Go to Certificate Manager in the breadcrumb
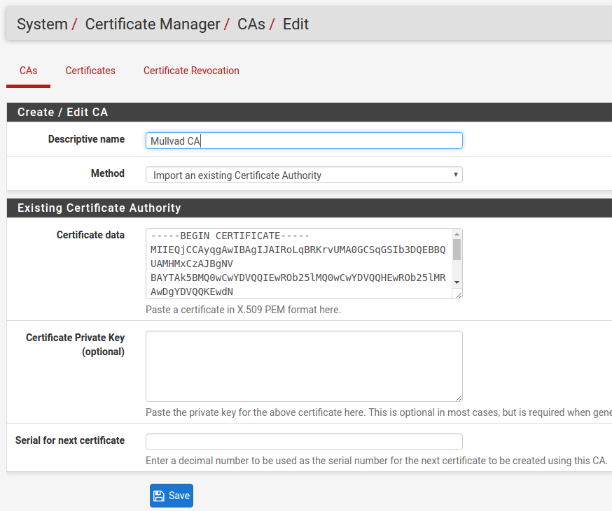 coord(153,24)
